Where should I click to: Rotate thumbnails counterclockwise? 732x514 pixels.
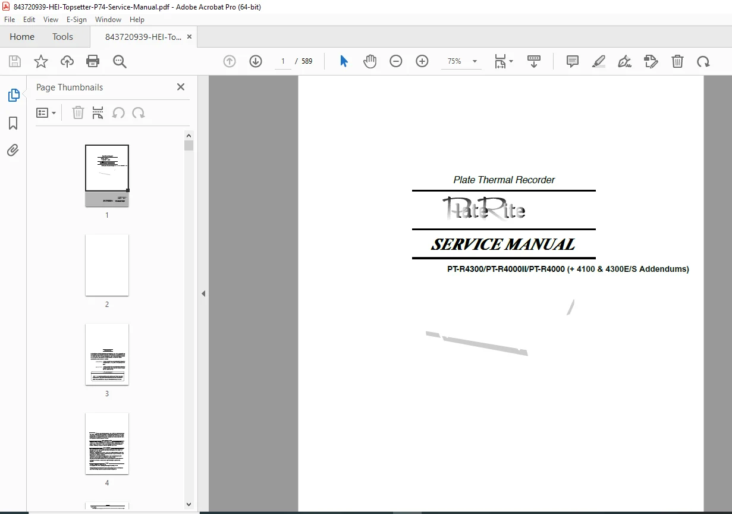(x=118, y=113)
